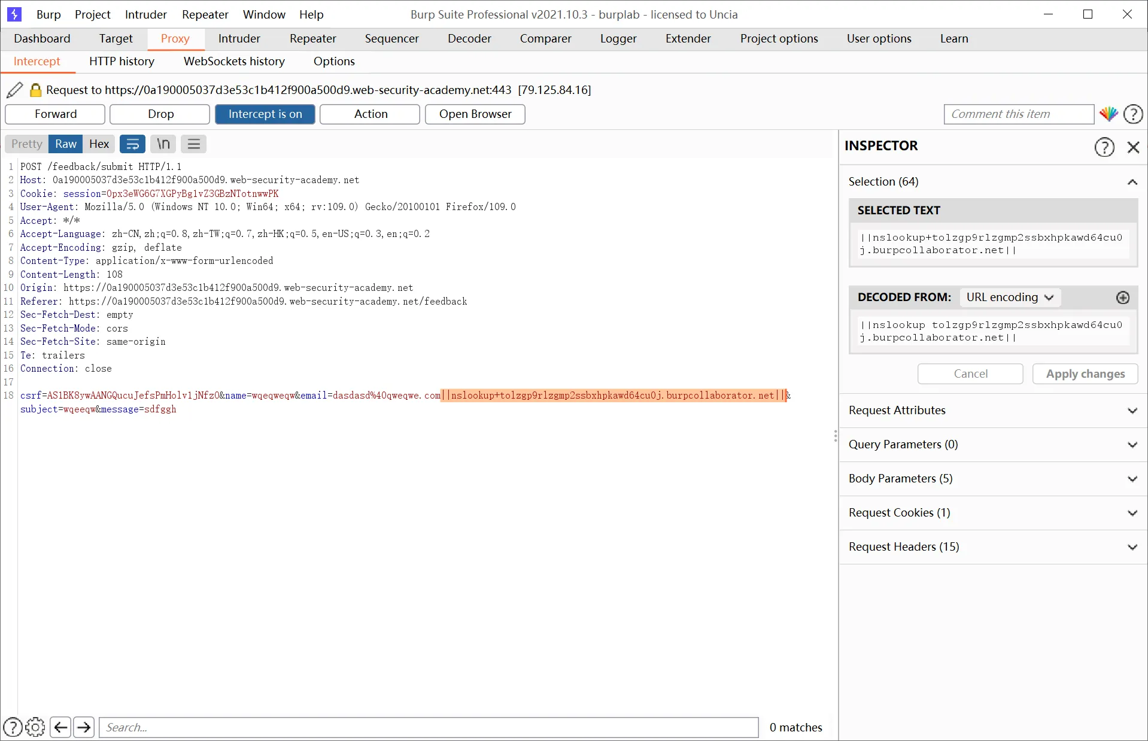Switch editor to Raw view
This screenshot has height=741, width=1148.
66,144
